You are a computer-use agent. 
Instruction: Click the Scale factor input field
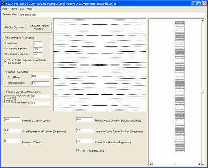[x=38, y=44]
